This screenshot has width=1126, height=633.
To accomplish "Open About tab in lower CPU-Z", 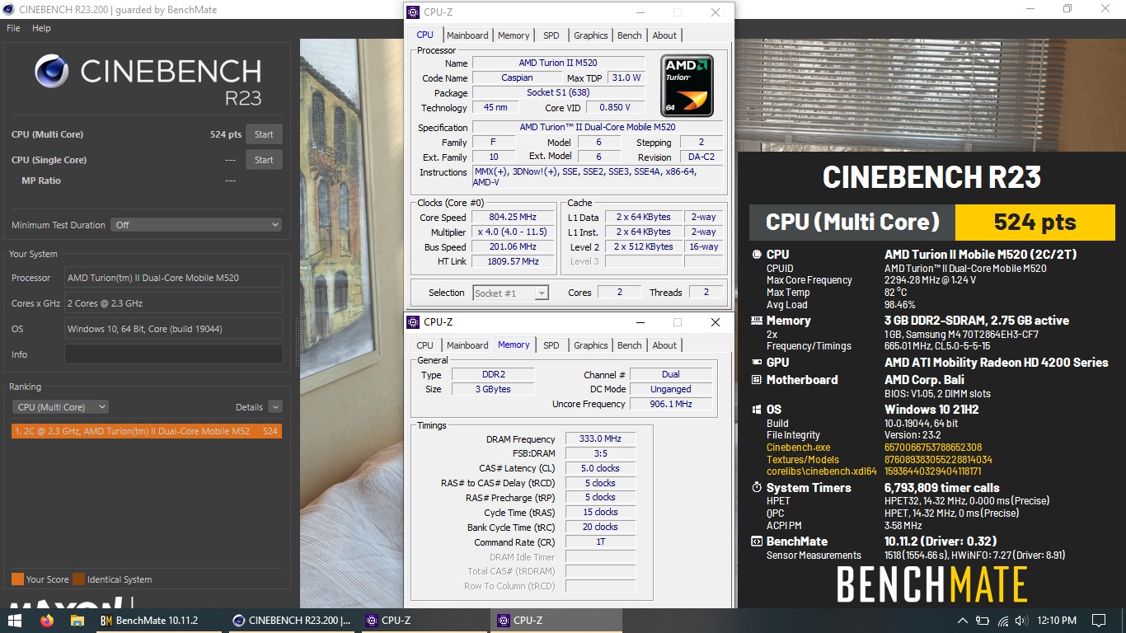I will [x=664, y=345].
